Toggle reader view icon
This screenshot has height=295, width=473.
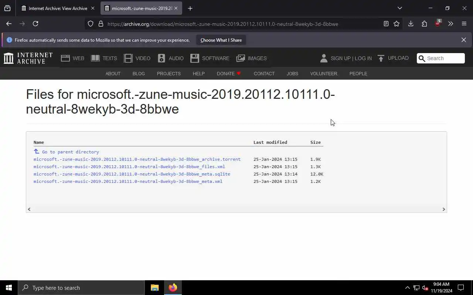(386, 24)
